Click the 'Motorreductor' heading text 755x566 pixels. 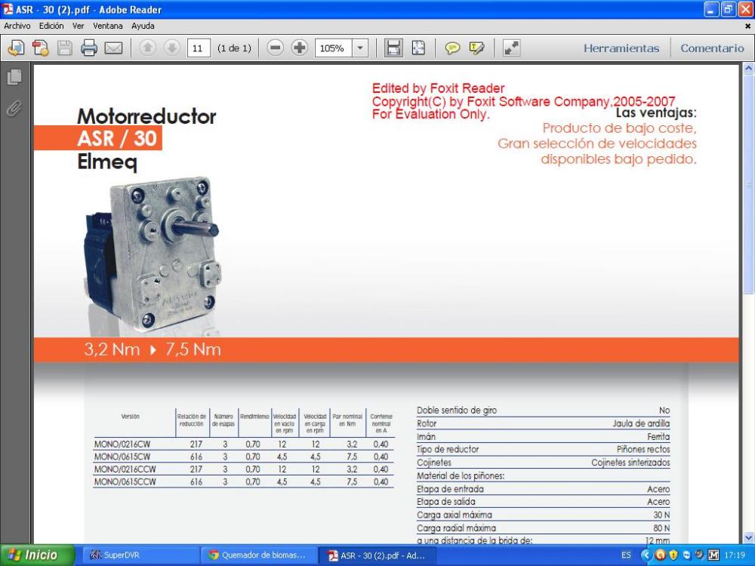click(147, 116)
